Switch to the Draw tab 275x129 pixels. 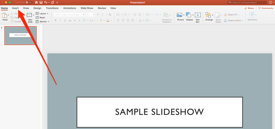[26, 8]
